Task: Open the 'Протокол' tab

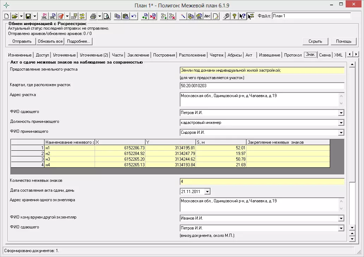Action: 293,55
